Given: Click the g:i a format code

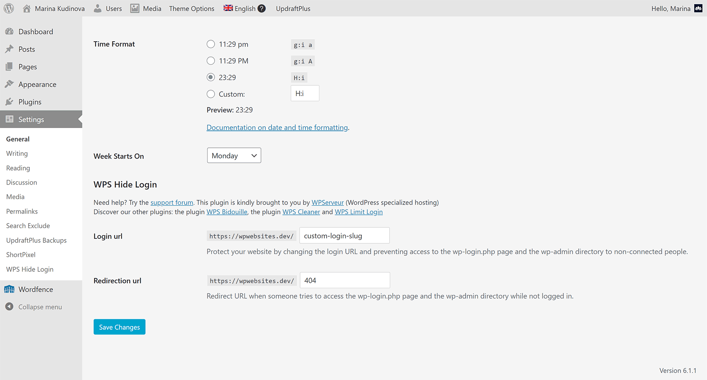Looking at the screenshot, I should pyautogui.click(x=303, y=45).
